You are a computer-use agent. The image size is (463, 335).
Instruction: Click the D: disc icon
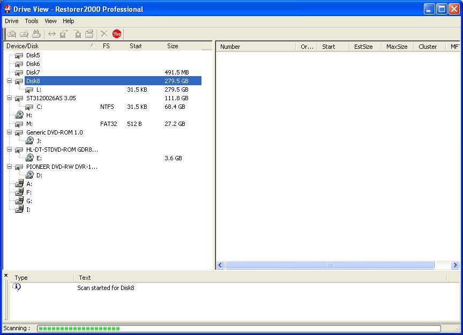[29, 175]
